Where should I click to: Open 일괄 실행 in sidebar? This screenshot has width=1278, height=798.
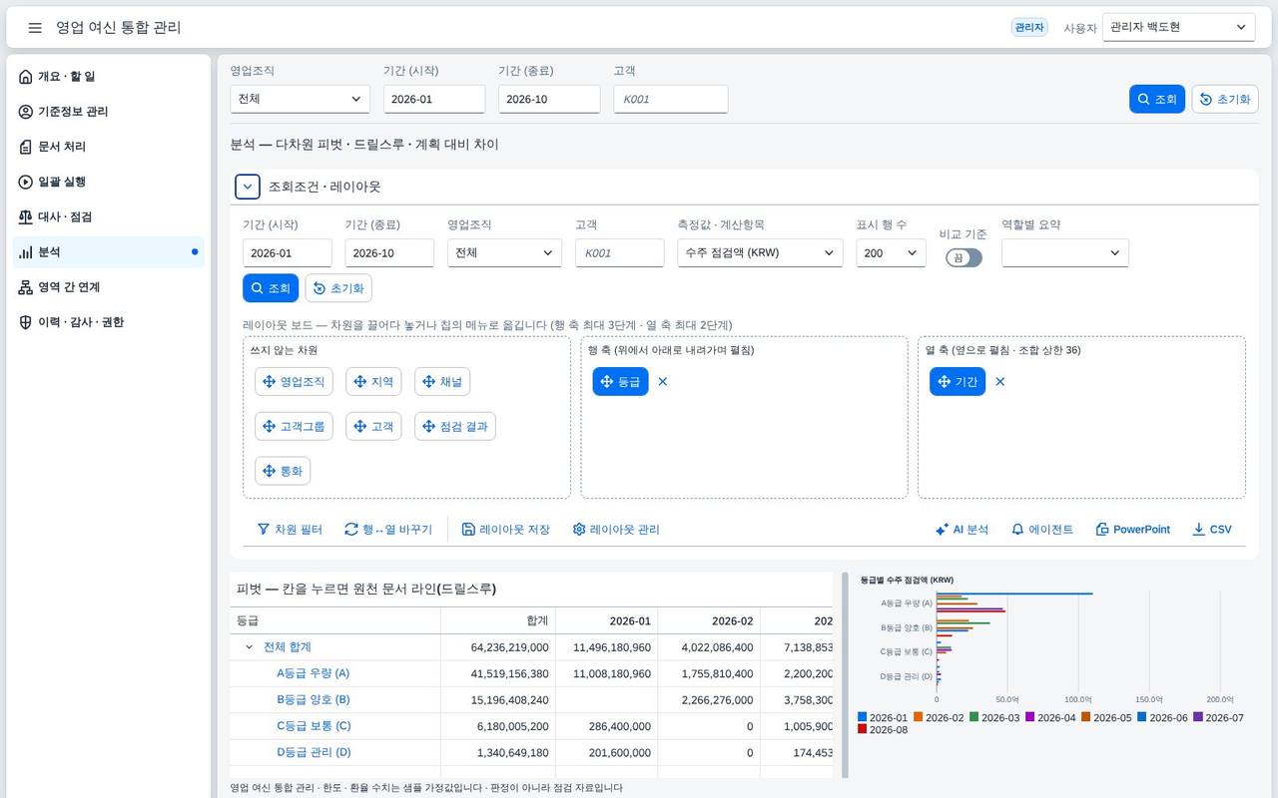(109, 182)
